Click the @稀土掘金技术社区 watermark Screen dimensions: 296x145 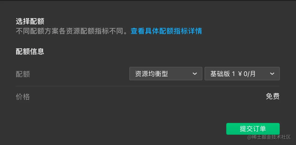coord(269,137)
